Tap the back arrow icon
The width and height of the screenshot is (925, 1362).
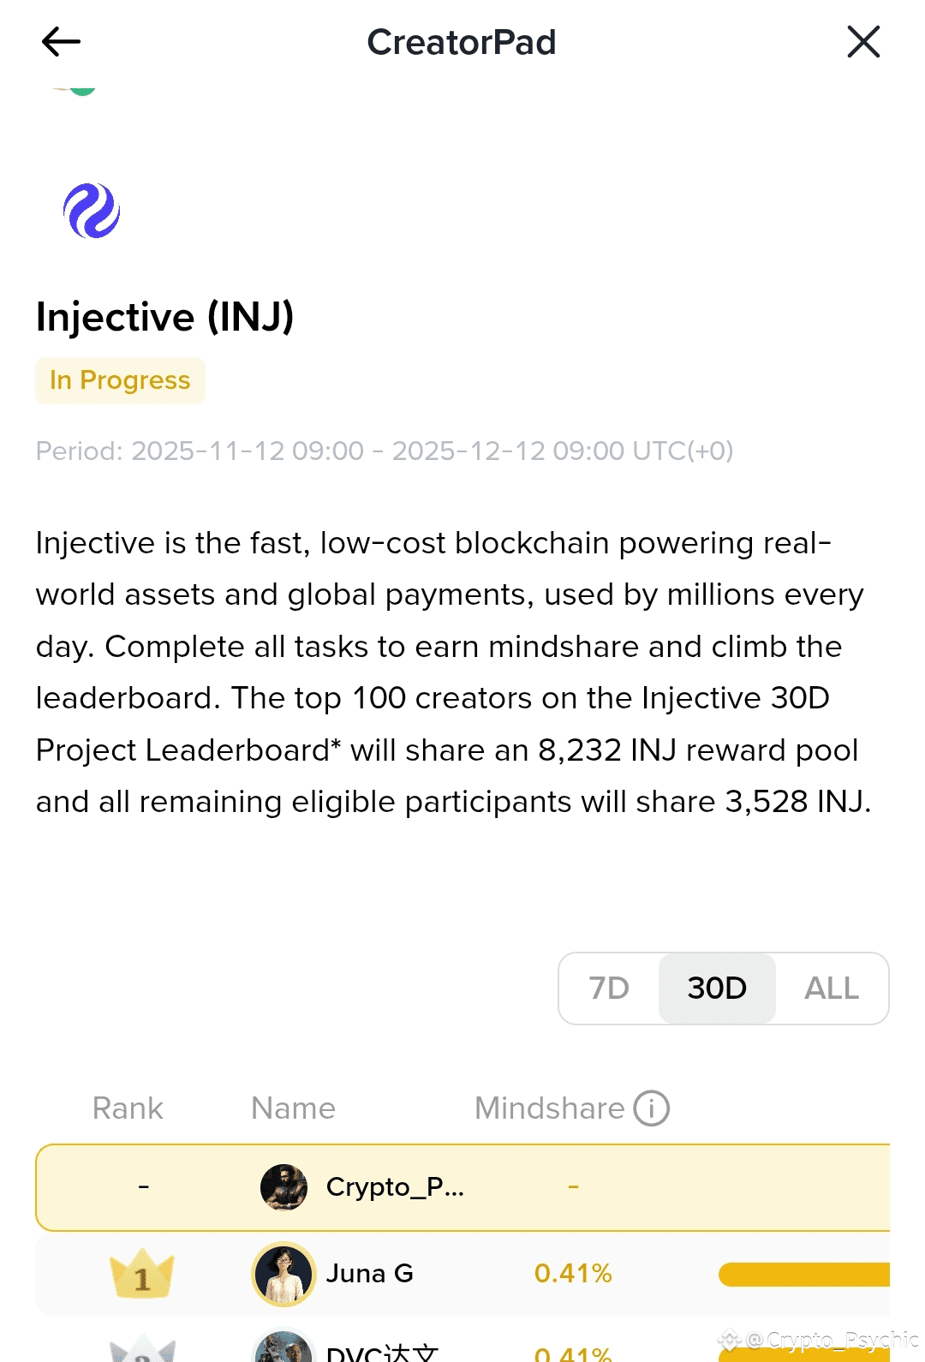tap(61, 41)
